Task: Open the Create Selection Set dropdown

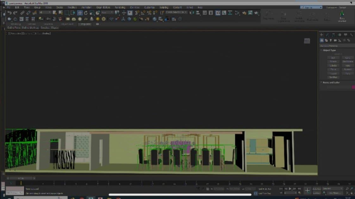Action: tap(176, 12)
